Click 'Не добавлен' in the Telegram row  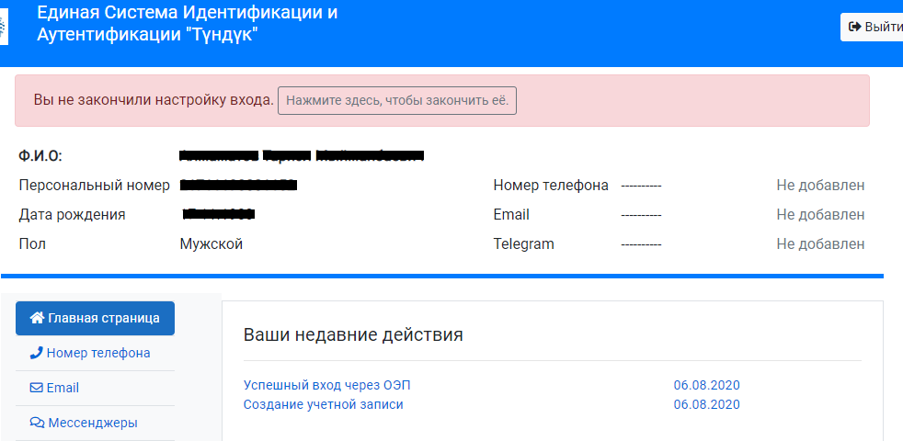click(x=820, y=244)
